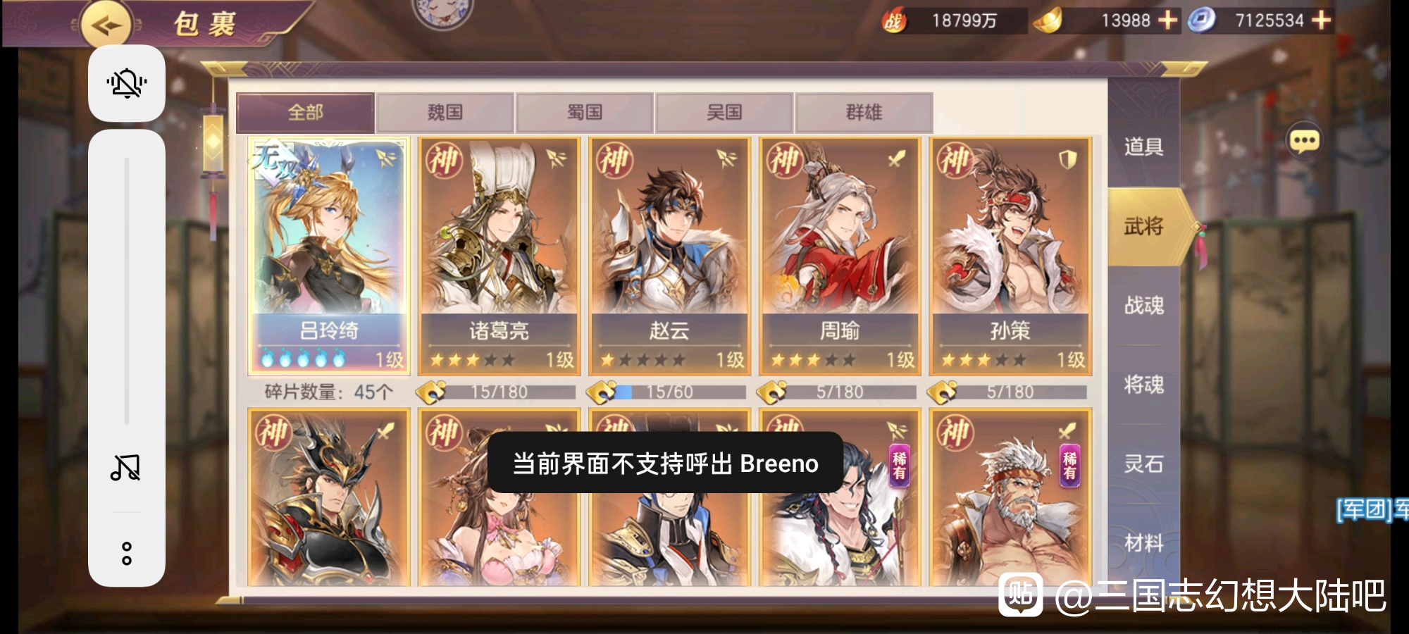Open the 道具 items category
Image resolution: width=1409 pixels, height=634 pixels.
point(1143,147)
